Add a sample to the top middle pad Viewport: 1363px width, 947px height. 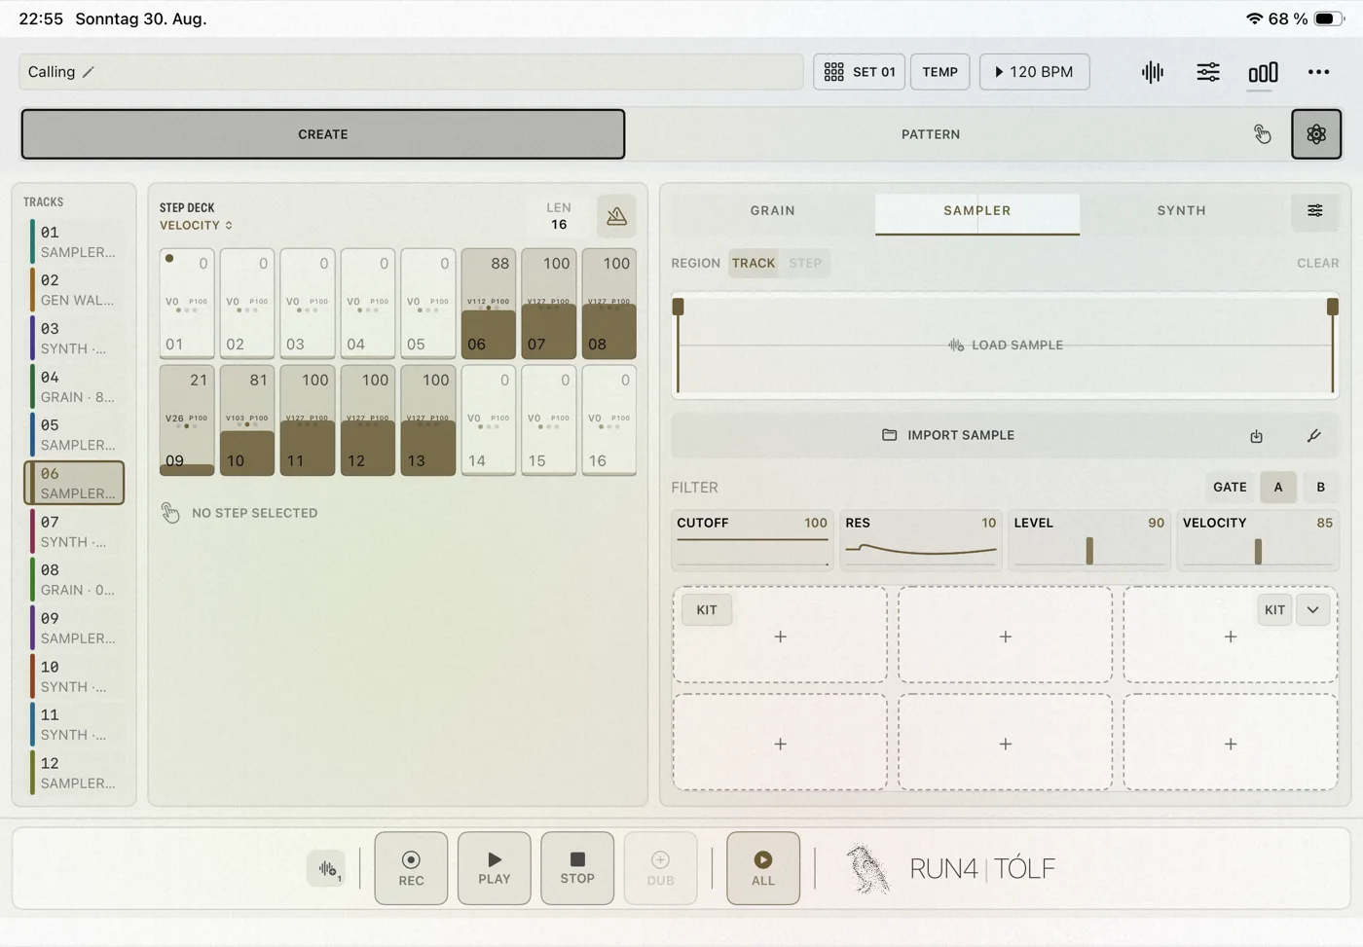tap(1006, 637)
